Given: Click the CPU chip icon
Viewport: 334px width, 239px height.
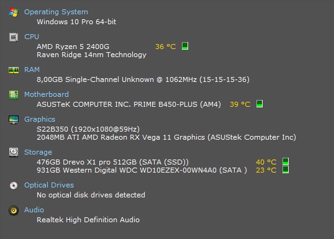Looking at the screenshot, I should click(x=14, y=37).
